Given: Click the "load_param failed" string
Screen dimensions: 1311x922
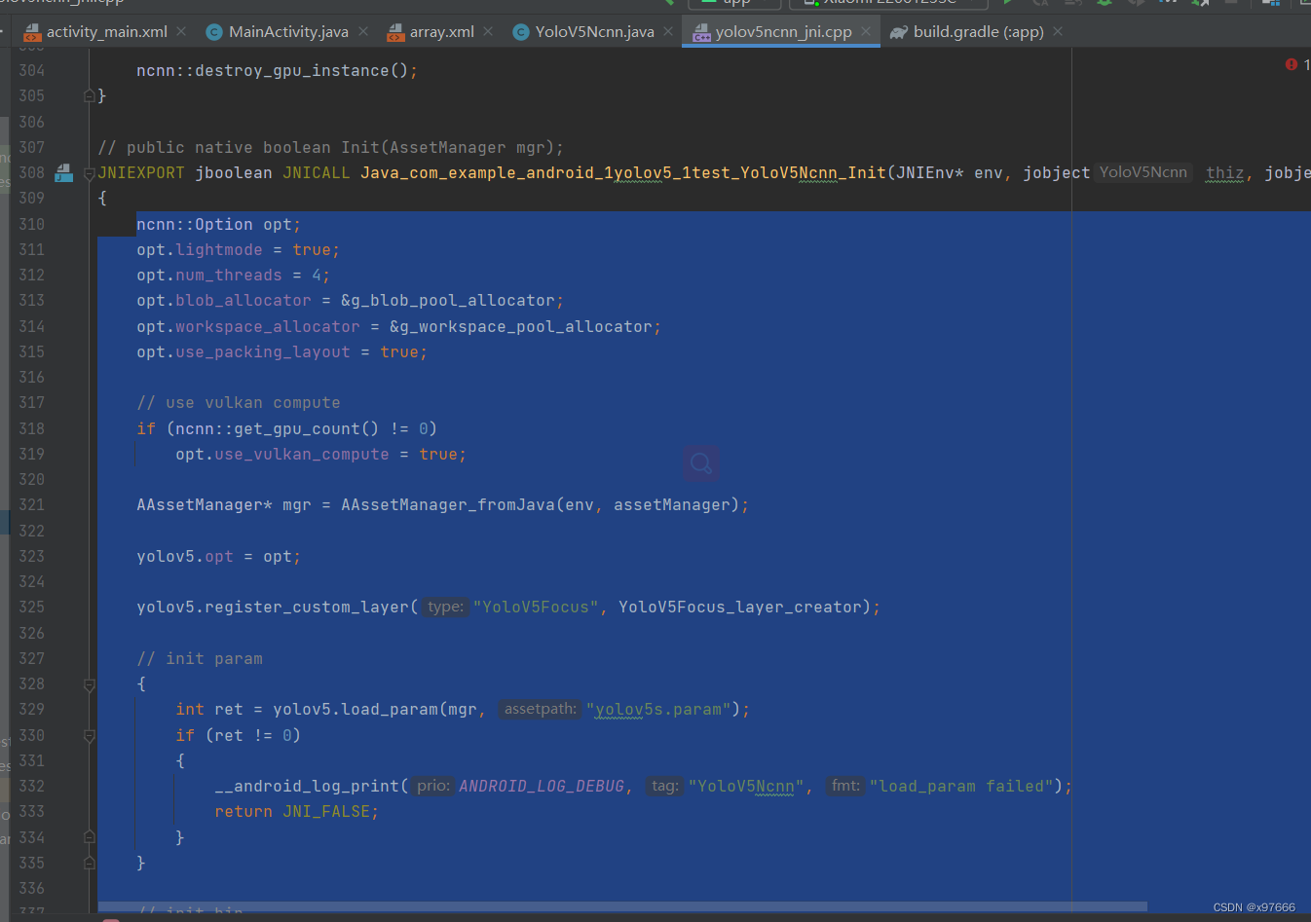Looking at the screenshot, I should (x=961, y=787).
